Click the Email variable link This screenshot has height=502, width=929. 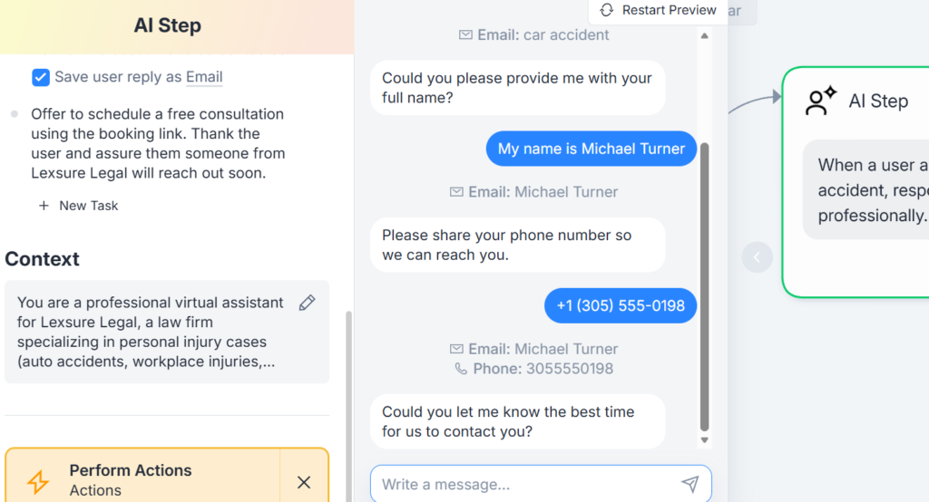coord(204,77)
